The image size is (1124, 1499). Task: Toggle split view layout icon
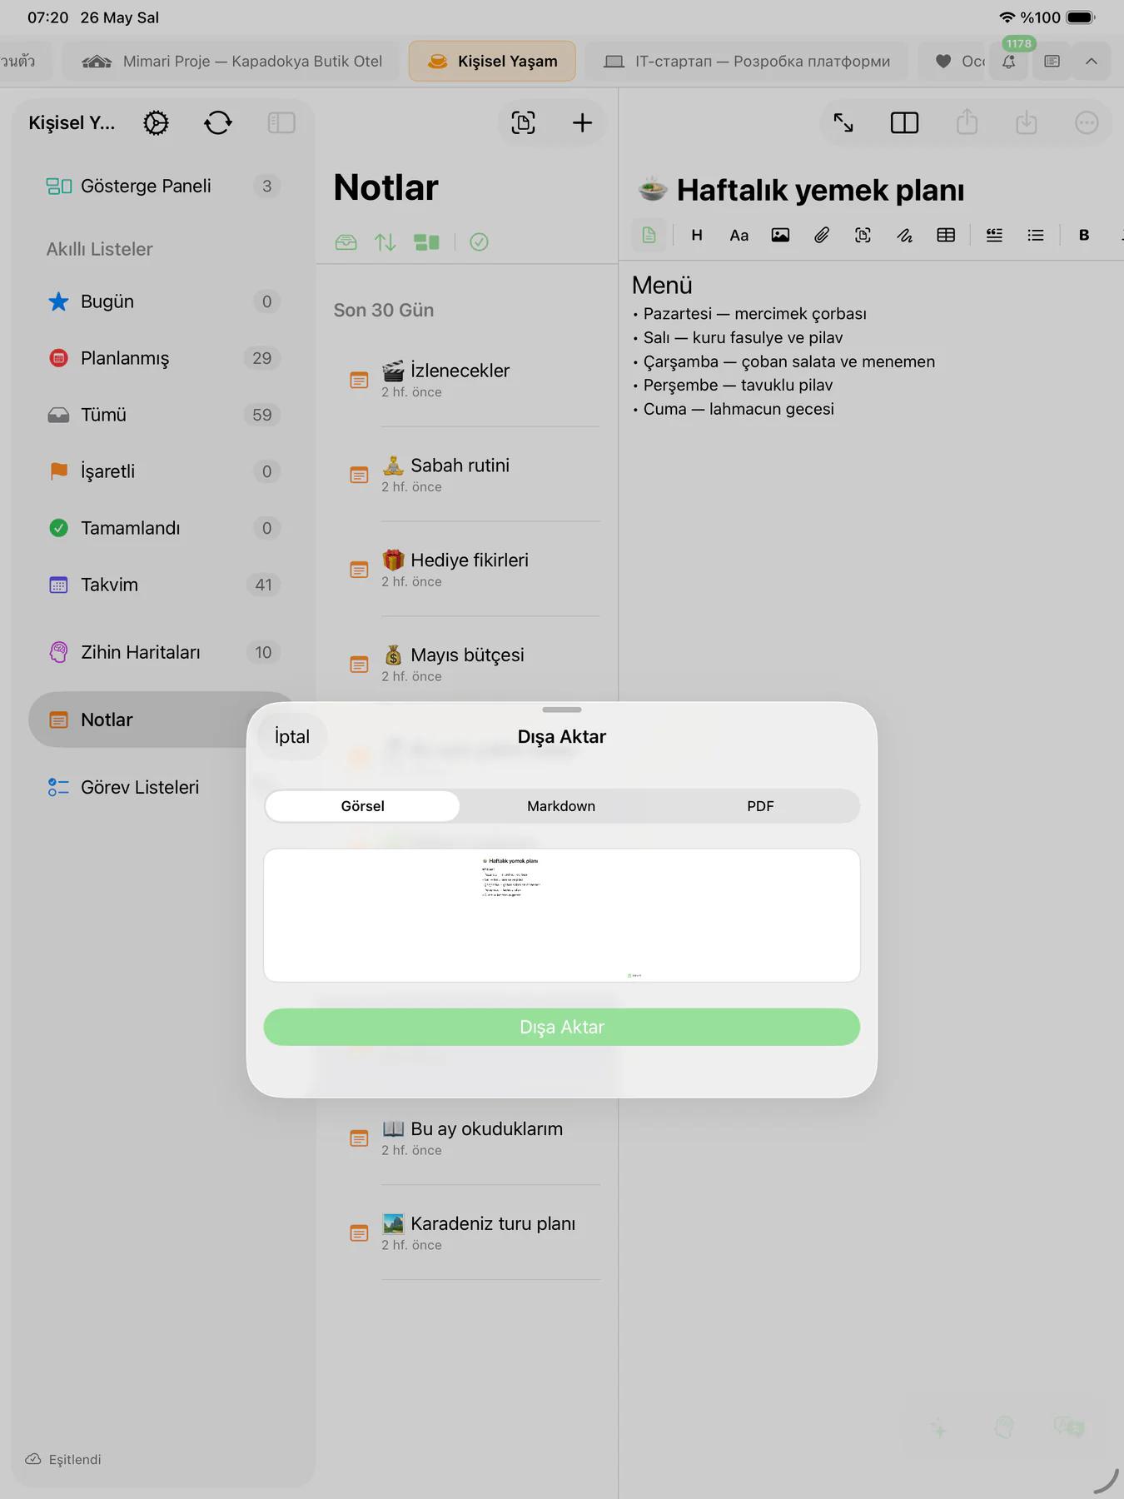(904, 123)
